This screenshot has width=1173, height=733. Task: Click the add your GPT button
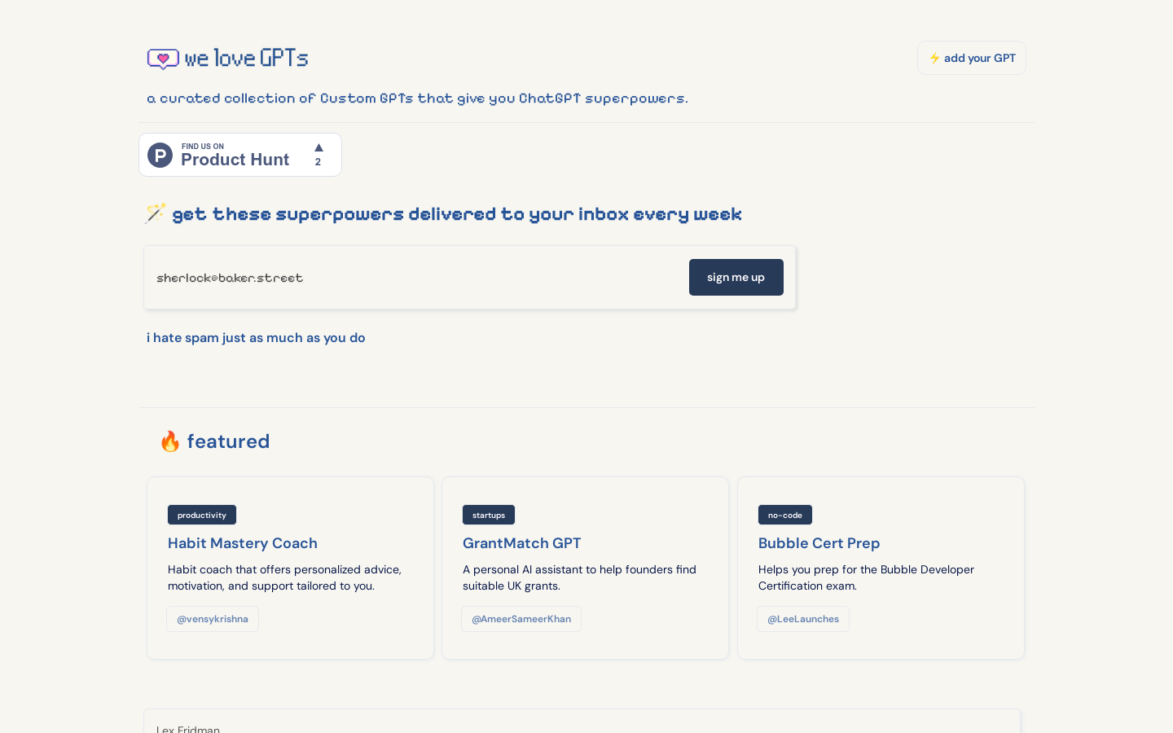(x=972, y=58)
